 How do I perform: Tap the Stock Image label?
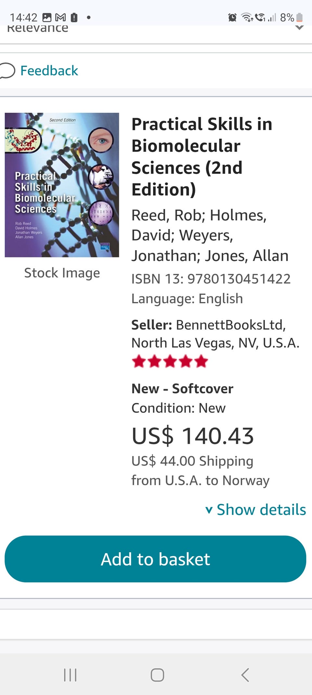62,273
